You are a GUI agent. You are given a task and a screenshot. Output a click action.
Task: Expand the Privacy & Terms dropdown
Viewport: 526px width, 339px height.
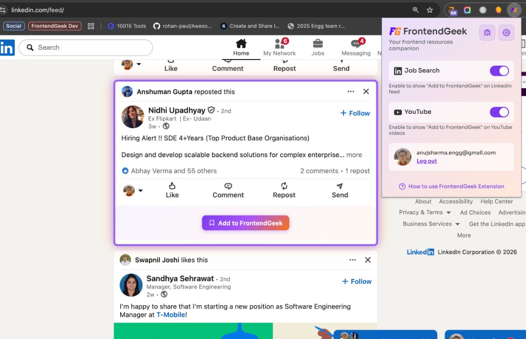click(448, 213)
